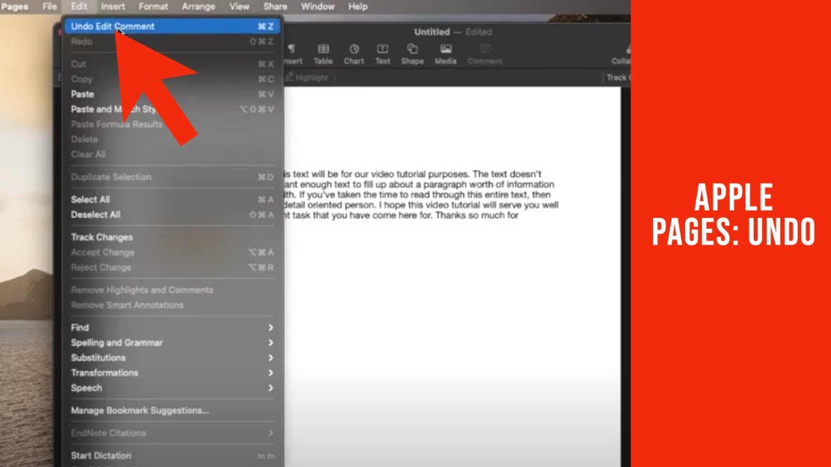831x467 pixels.
Task: Click the Comment toolbar icon
Action: (x=485, y=54)
